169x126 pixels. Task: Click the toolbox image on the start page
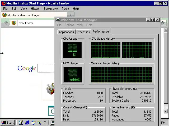click(50, 89)
